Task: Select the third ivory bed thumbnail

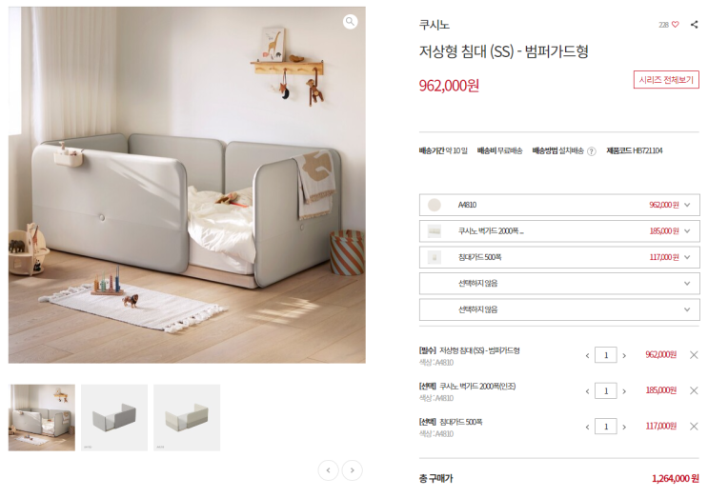Action: (187, 418)
